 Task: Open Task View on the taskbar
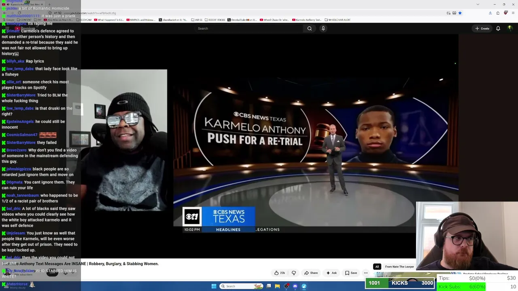[268, 286]
